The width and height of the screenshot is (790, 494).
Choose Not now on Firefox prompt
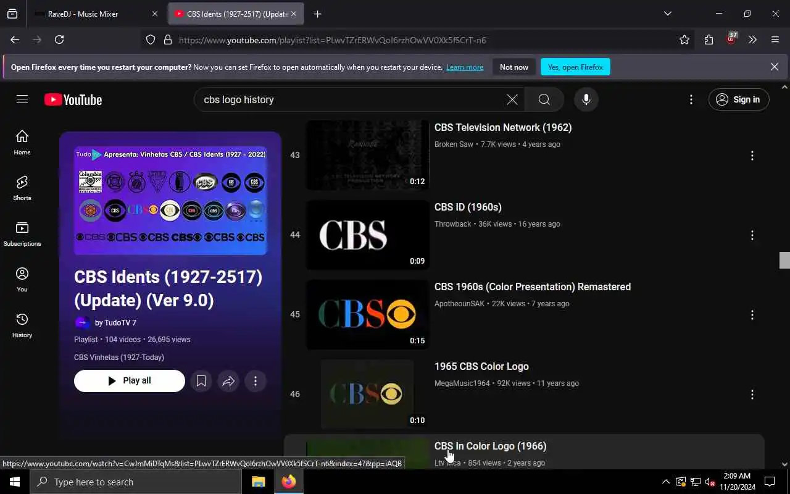[514, 67]
